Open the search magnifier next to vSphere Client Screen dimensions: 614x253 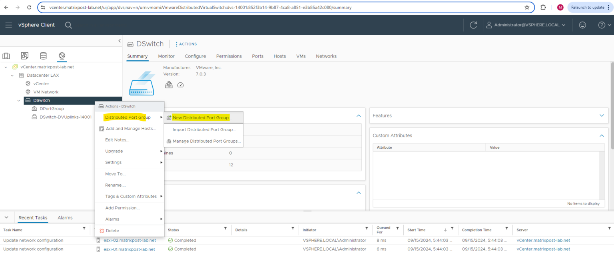(68, 25)
